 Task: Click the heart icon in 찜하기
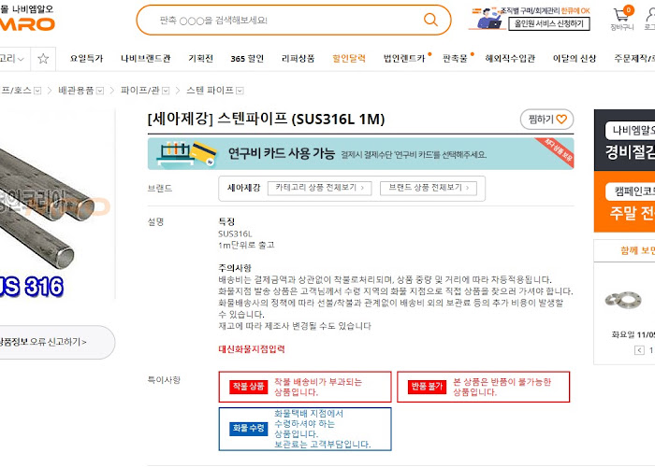[561, 120]
